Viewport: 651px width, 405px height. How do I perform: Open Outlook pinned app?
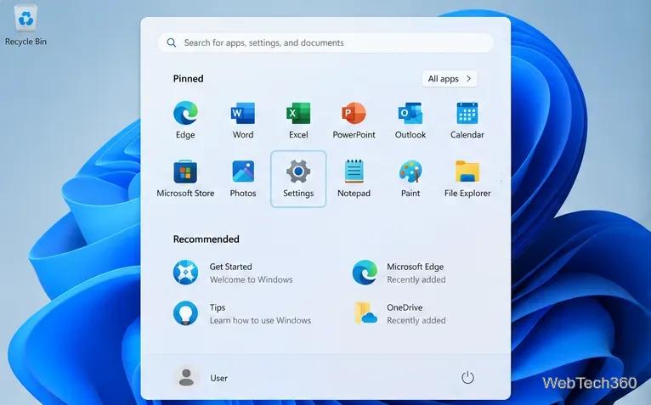(410, 120)
